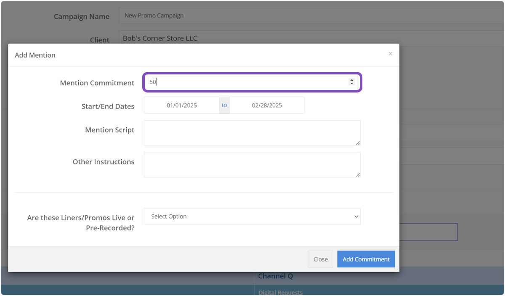The image size is (505, 296).
Task: Open the Digital Requests section
Action: 280,292
